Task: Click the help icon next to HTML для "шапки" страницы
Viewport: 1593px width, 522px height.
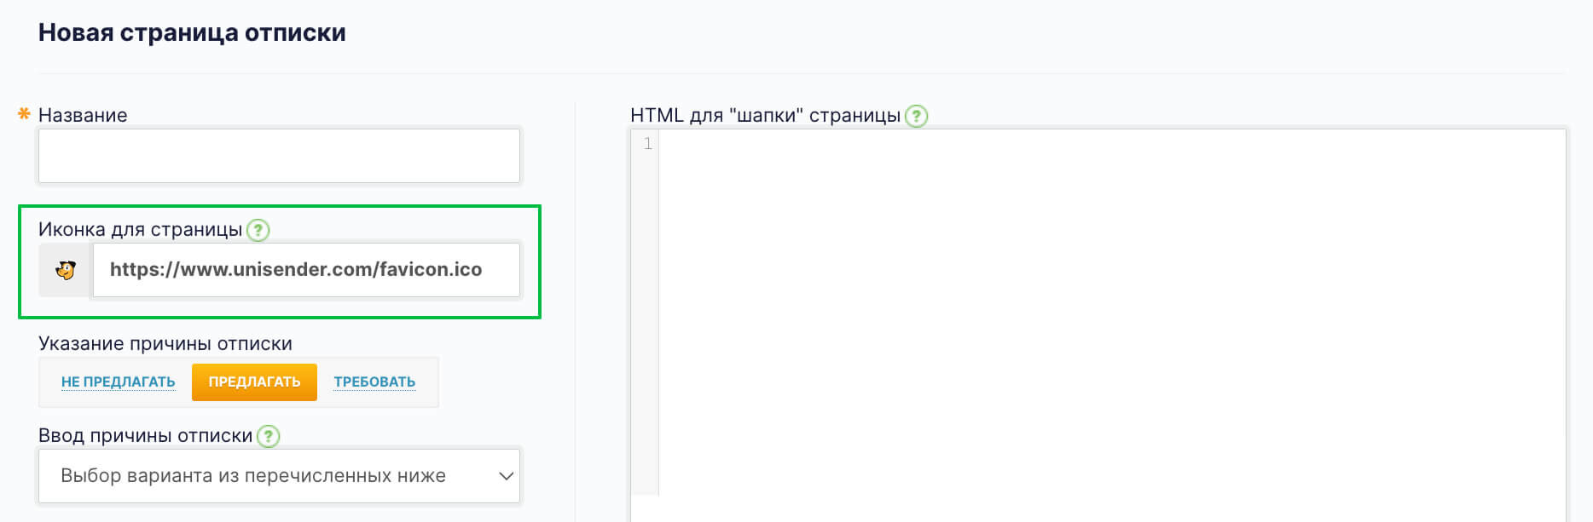Action: 916,116
